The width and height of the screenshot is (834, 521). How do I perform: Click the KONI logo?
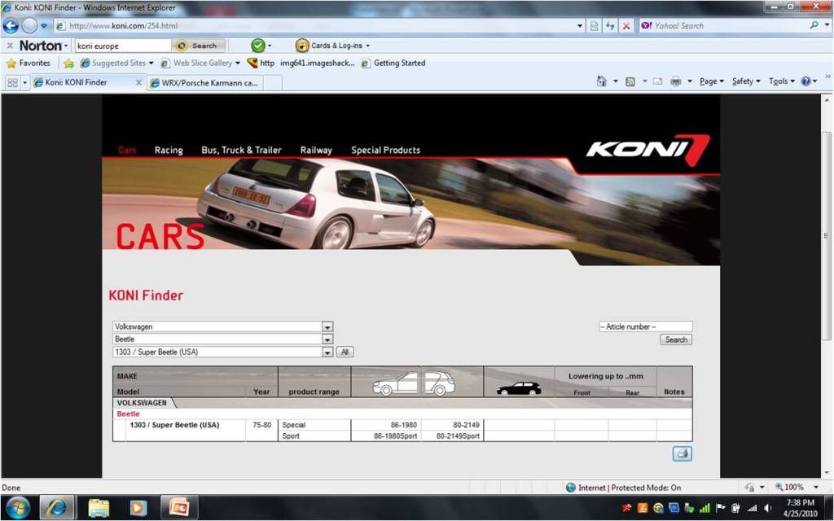(647, 150)
